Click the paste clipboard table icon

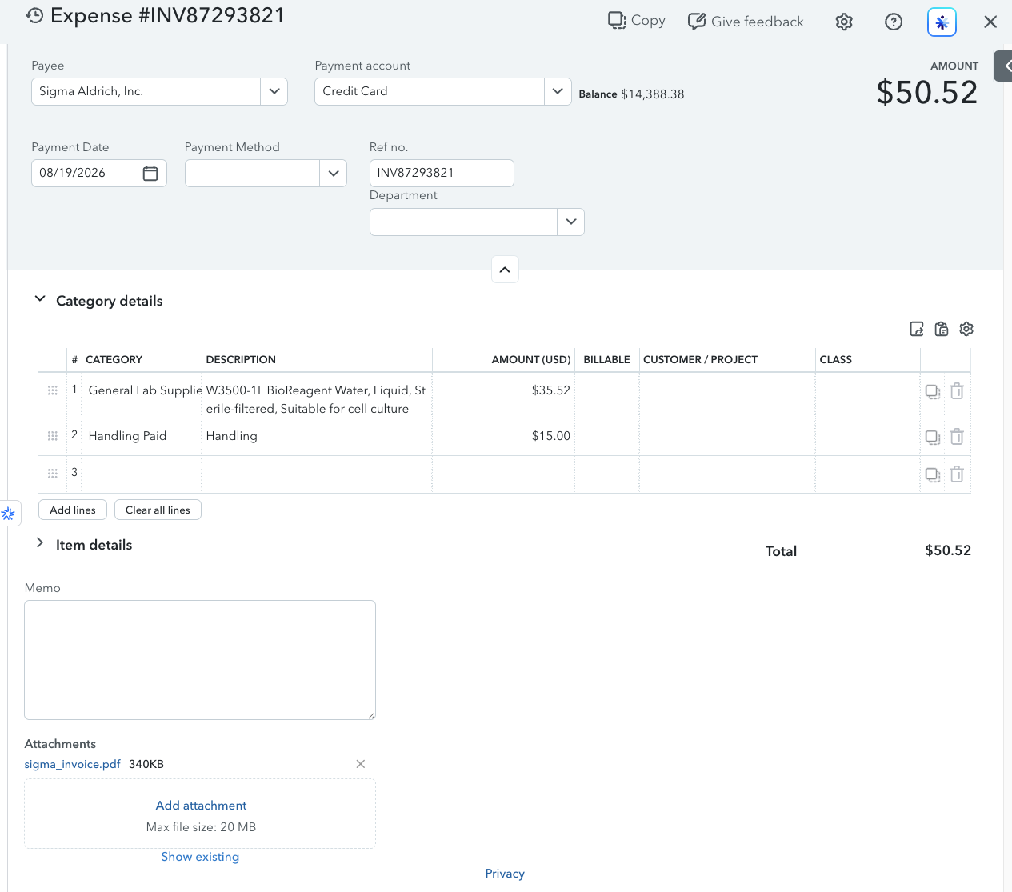[x=942, y=329]
